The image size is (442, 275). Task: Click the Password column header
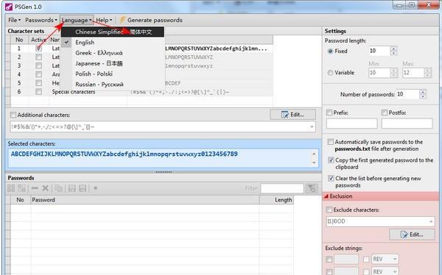click(x=145, y=200)
